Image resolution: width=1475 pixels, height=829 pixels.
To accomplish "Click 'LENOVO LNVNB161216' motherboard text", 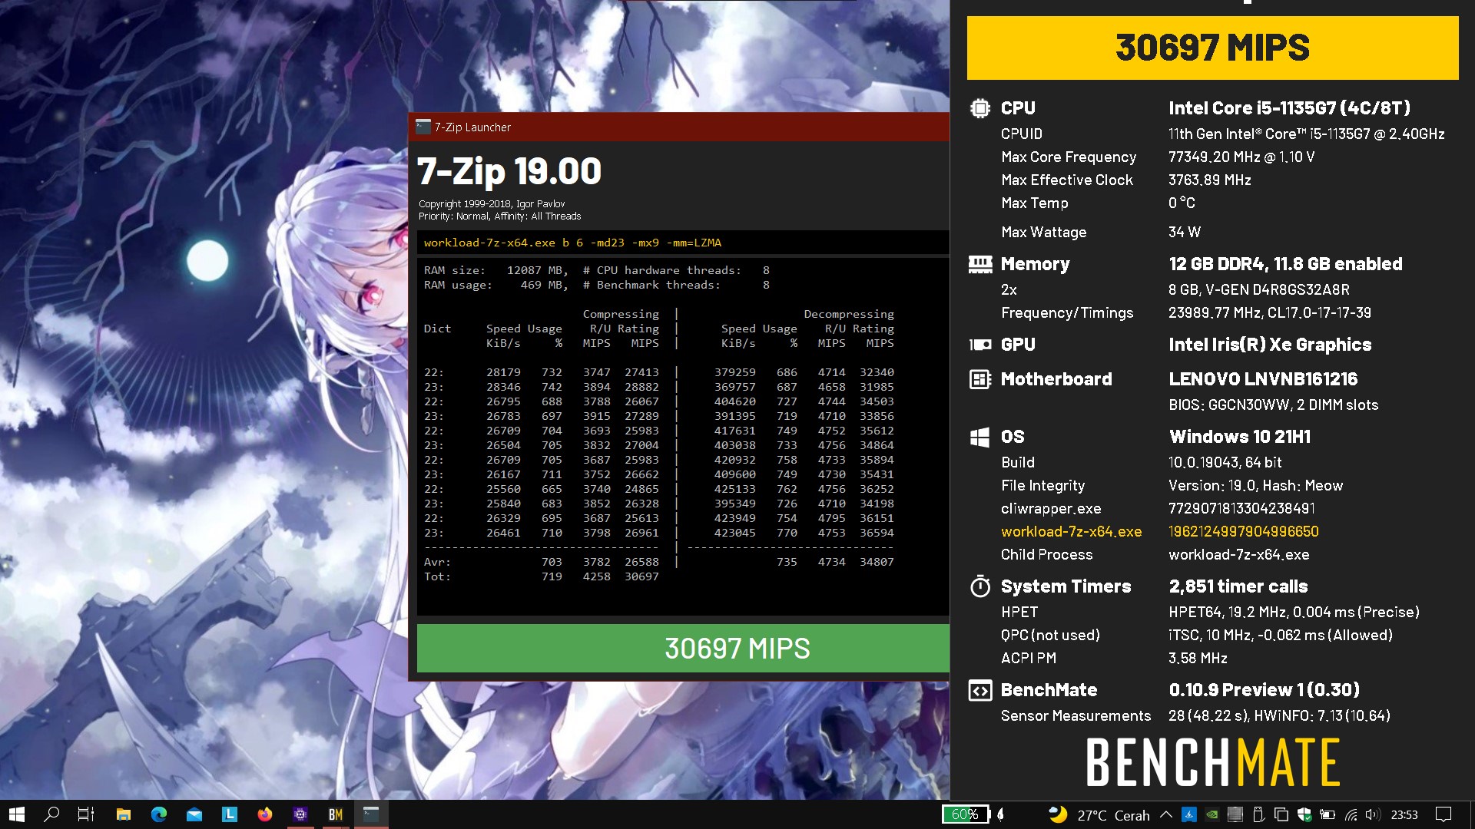I will tap(1263, 379).
